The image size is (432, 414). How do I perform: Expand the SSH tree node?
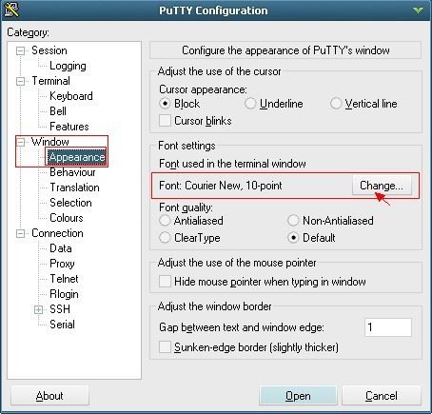pos(38,309)
